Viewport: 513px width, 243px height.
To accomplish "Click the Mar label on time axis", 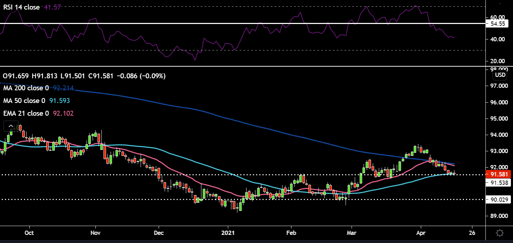I will point(352,233).
